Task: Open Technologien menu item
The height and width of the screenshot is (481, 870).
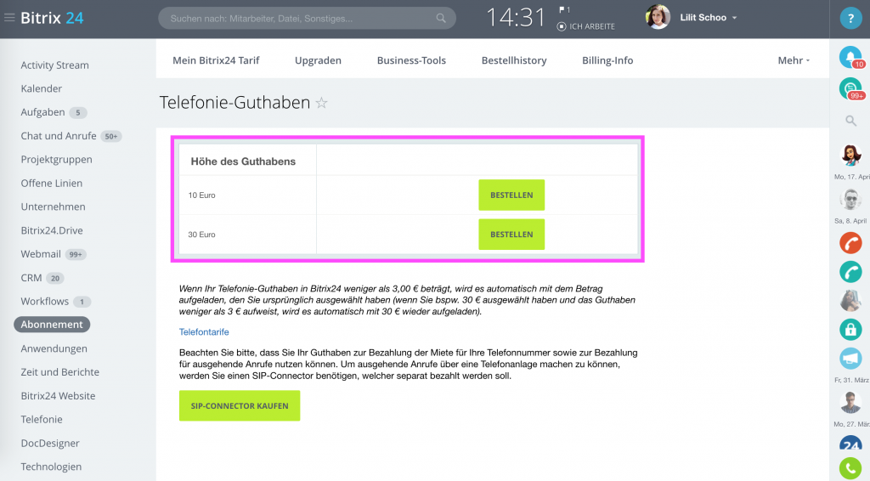Action: point(51,467)
